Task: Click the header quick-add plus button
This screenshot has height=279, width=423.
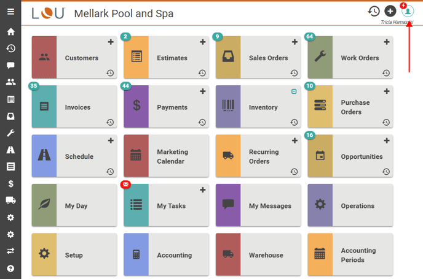Action: pyautogui.click(x=390, y=11)
